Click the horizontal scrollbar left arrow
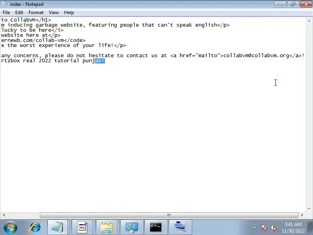The image size is (313, 235). click(x=4, y=215)
